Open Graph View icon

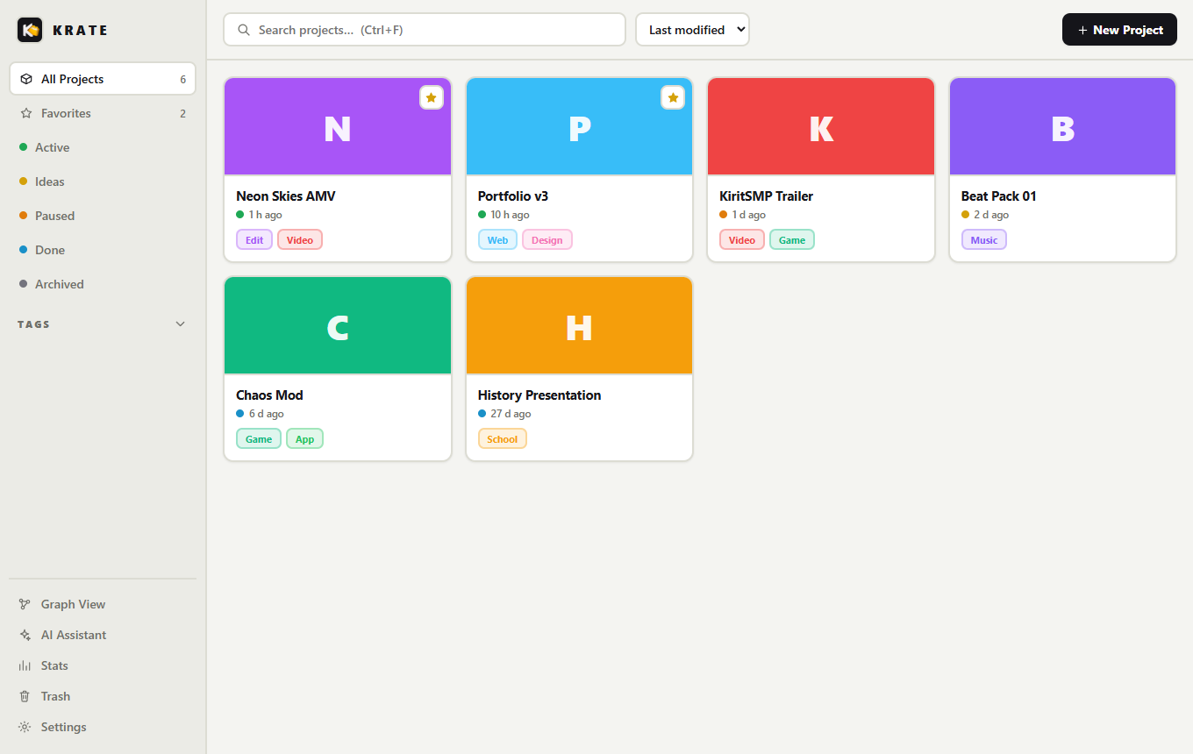click(25, 604)
